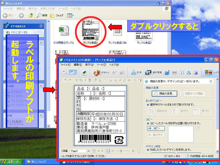Click the undo arrow in edit toolbar
This screenshot has width=220, height=165.
click(66, 80)
